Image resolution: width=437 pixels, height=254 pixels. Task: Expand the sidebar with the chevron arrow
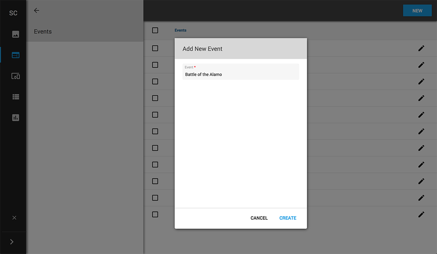(x=12, y=242)
